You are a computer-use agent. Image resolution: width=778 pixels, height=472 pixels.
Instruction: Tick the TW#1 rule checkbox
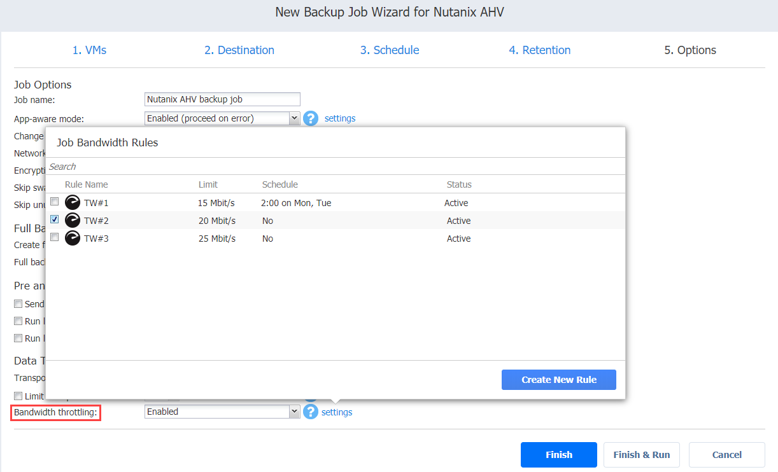click(55, 202)
